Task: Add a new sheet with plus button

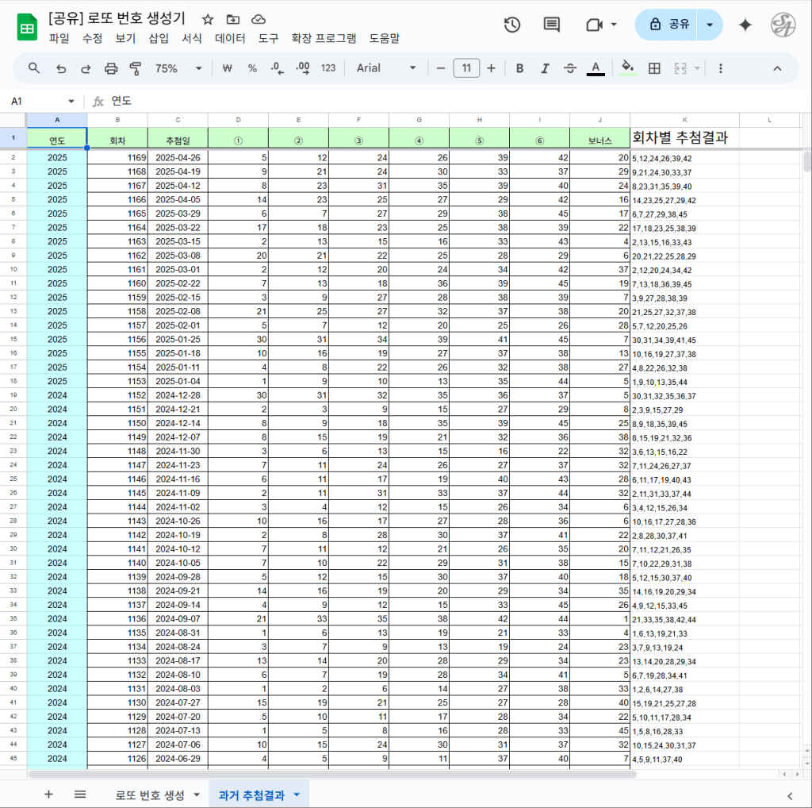Action: (x=48, y=795)
